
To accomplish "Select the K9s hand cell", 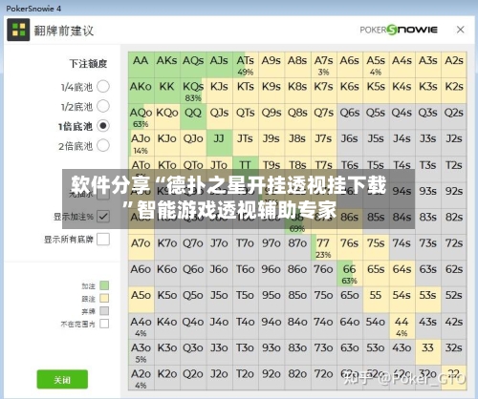I will (272, 91).
